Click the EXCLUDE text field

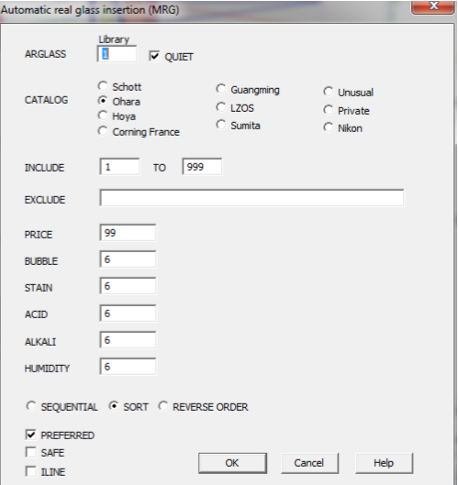251,198
